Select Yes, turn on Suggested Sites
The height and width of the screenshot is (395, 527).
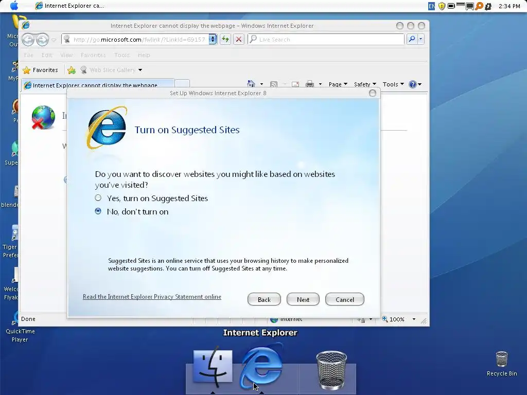tap(98, 198)
